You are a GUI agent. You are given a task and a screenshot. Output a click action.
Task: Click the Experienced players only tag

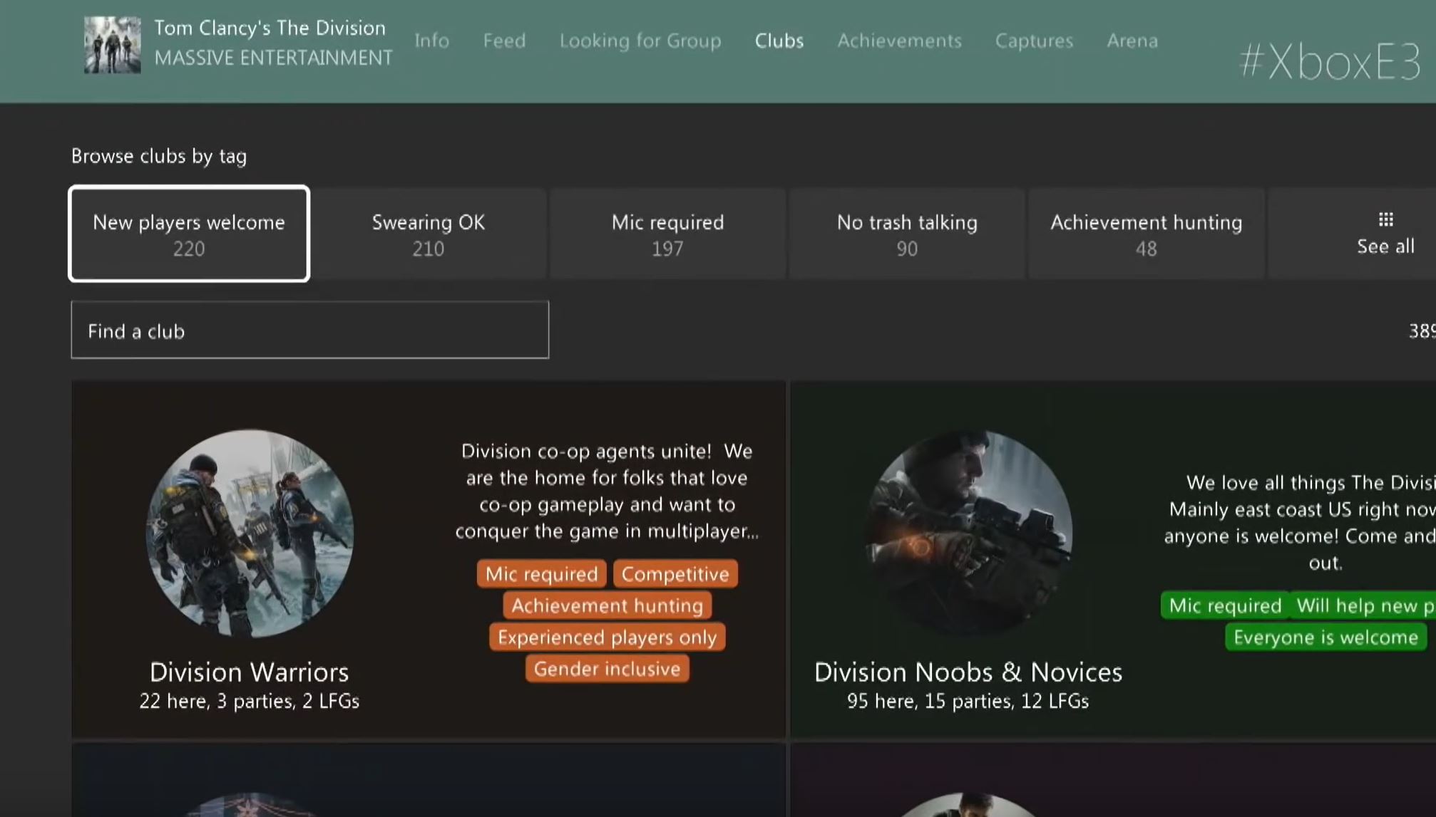pos(607,638)
